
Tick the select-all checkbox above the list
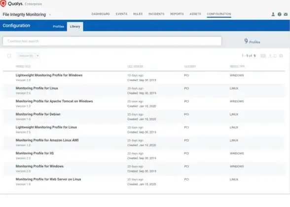pyautogui.click(x=9, y=56)
